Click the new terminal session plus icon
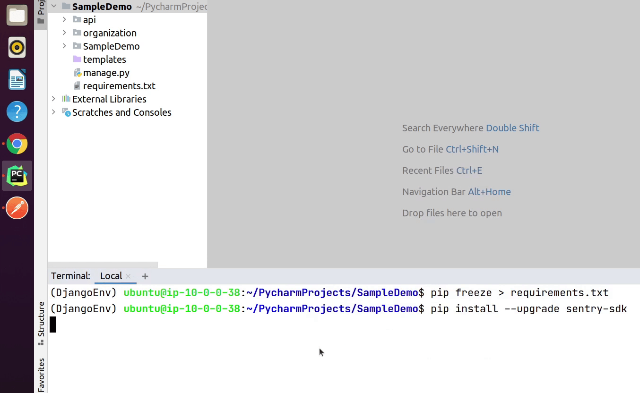This screenshot has height=393, width=640. (145, 276)
